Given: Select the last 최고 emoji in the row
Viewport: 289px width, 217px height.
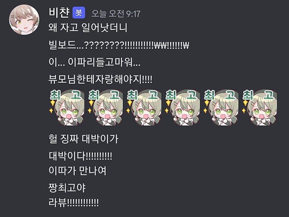Looking at the screenshot, I should [x=259, y=107].
